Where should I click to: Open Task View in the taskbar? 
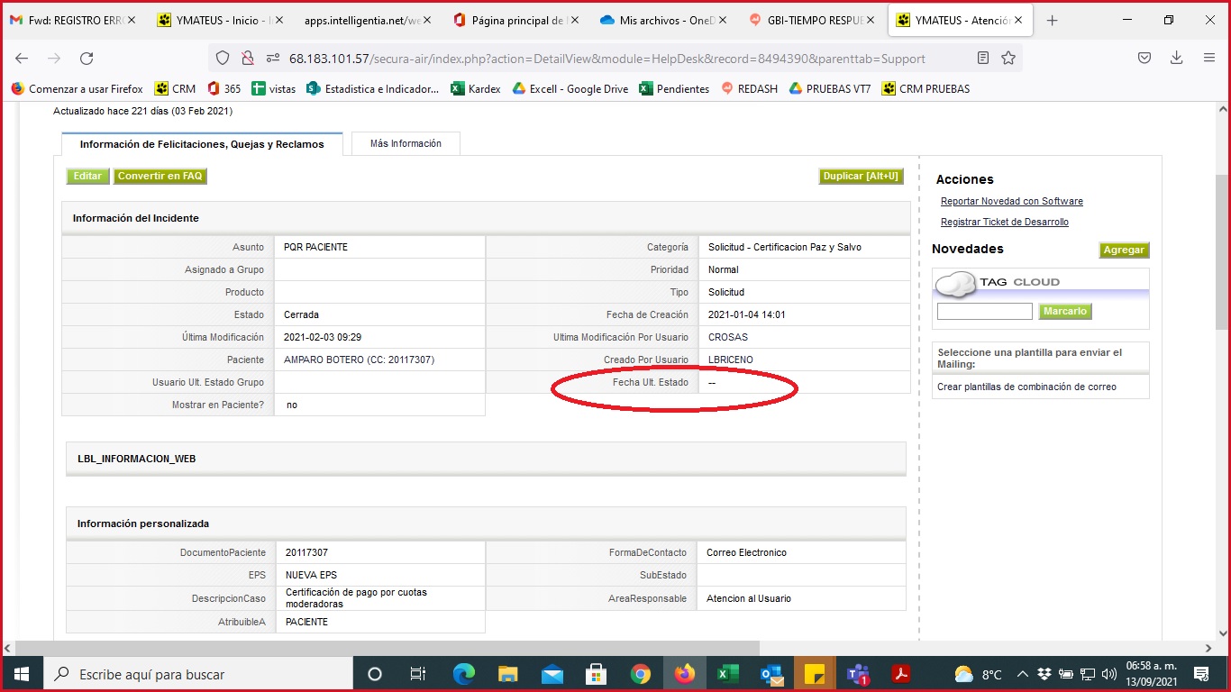click(x=418, y=673)
